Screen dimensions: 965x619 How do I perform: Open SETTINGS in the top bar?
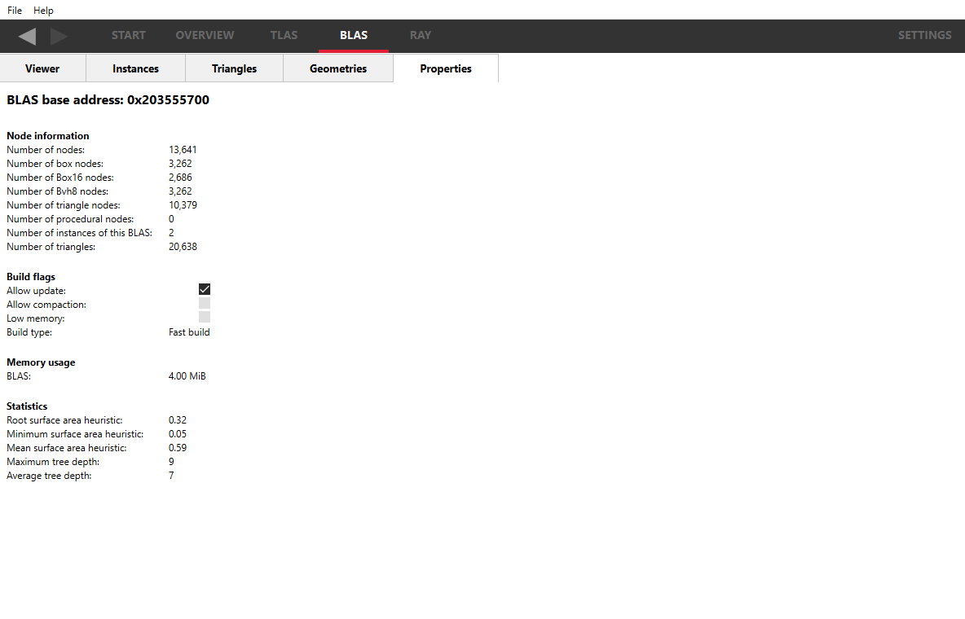coord(924,35)
